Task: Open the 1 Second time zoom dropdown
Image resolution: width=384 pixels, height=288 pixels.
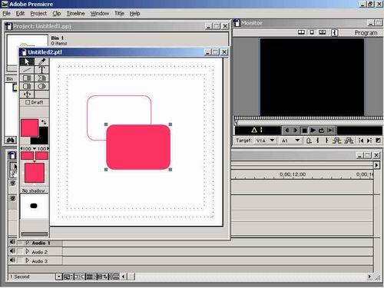Action: pos(59,276)
